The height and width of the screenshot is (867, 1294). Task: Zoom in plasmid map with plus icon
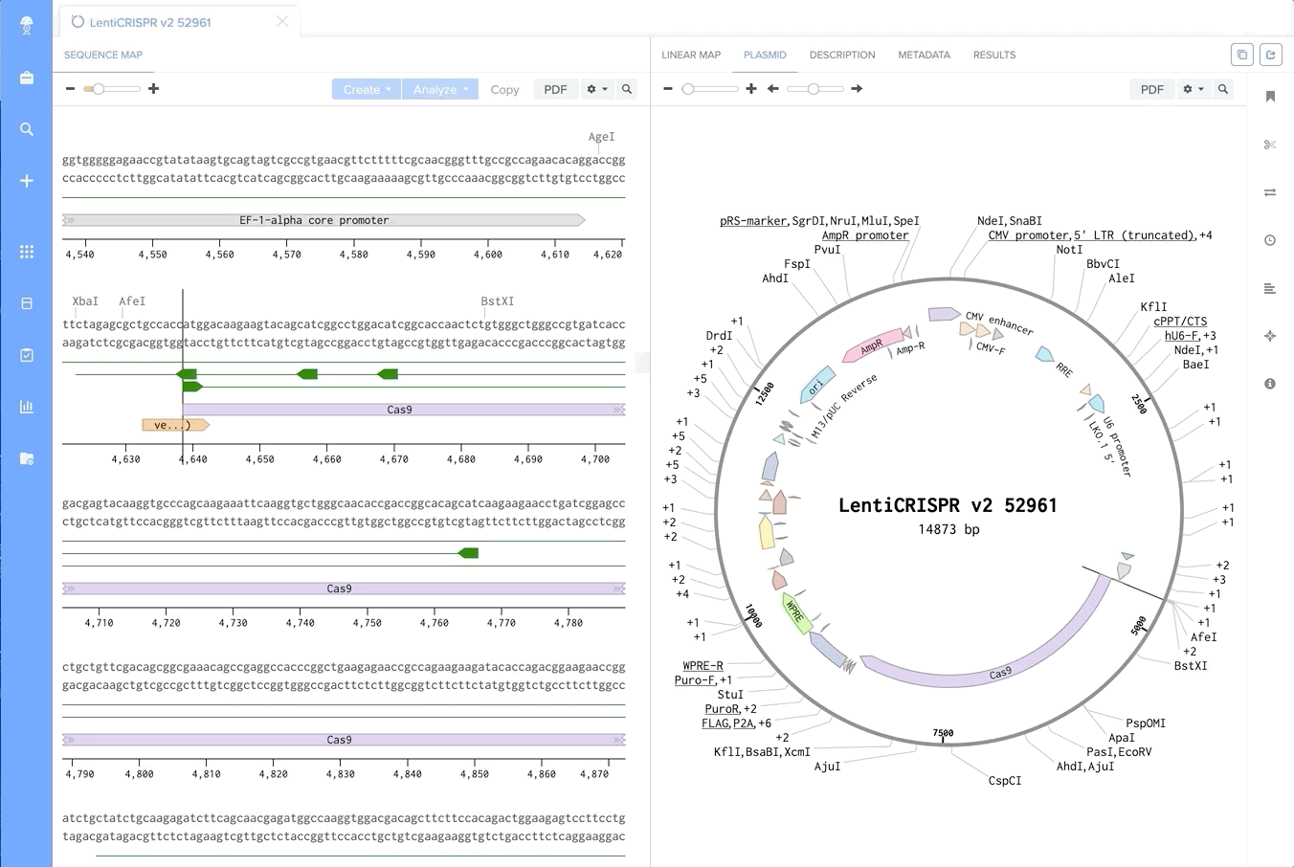point(751,89)
